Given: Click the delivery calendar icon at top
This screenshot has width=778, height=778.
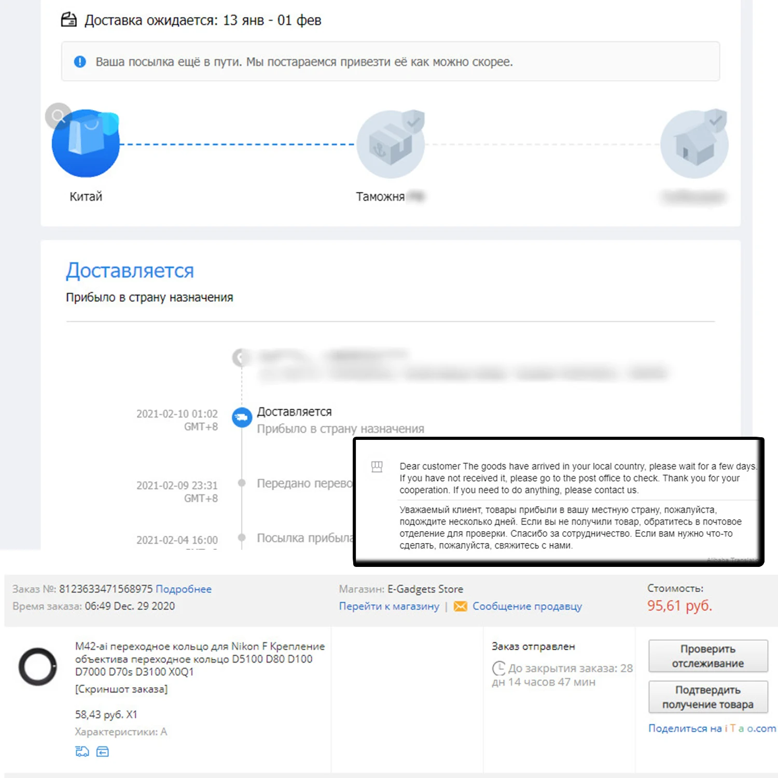Looking at the screenshot, I should click(x=69, y=20).
